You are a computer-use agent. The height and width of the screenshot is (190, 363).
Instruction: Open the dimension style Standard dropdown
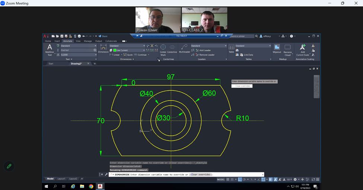pyautogui.click(x=144, y=46)
